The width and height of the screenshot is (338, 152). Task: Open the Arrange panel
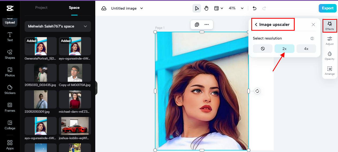pos(330,71)
